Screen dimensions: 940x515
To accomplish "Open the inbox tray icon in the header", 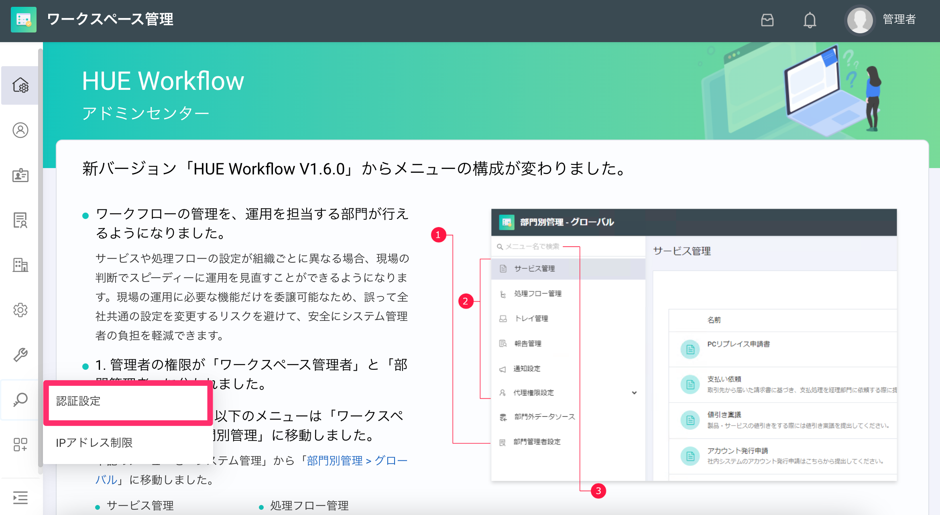I will coord(767,20).
